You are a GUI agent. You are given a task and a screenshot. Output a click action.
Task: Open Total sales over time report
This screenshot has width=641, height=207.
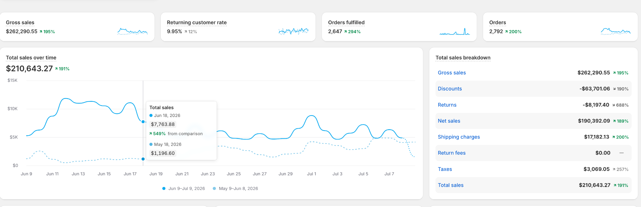pyautogui.click(x=31, y=57)
